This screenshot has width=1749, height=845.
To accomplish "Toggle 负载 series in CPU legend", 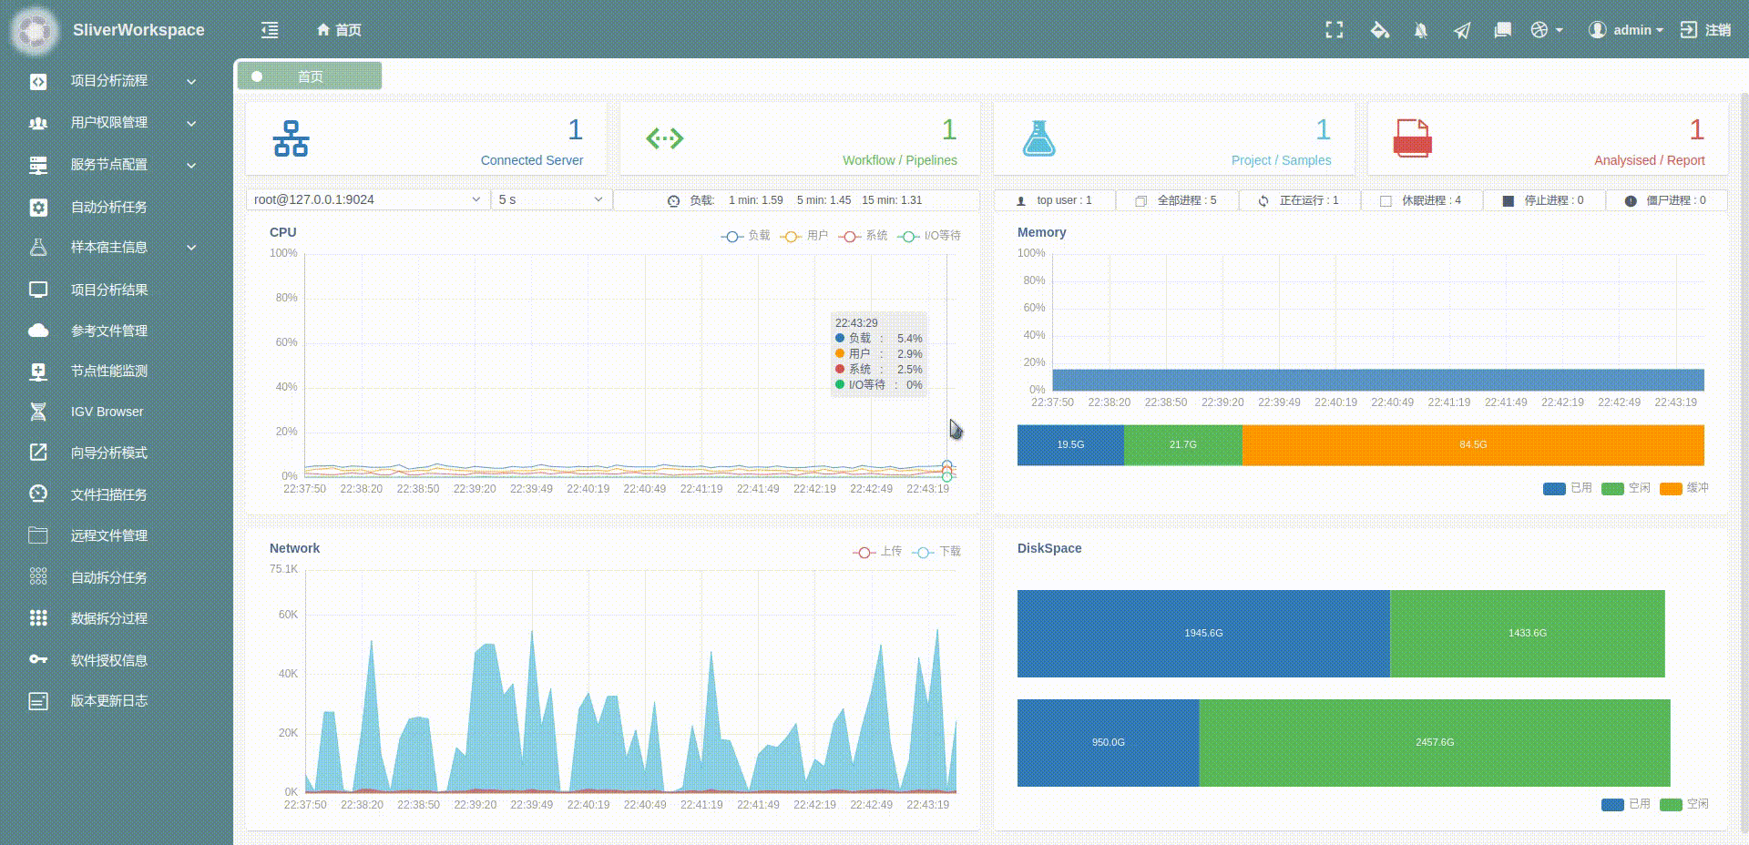I will [x=745, y=236].
